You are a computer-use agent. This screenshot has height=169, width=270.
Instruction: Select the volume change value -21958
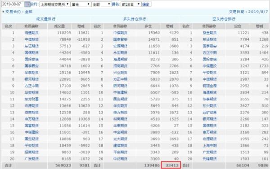(83, 39)
